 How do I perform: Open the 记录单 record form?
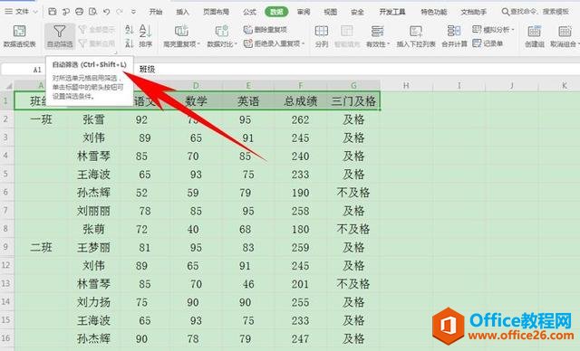pos(488,43)
